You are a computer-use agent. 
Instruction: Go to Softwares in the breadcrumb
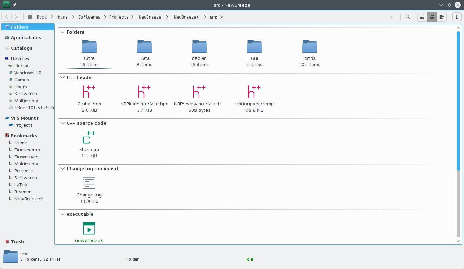89,17
